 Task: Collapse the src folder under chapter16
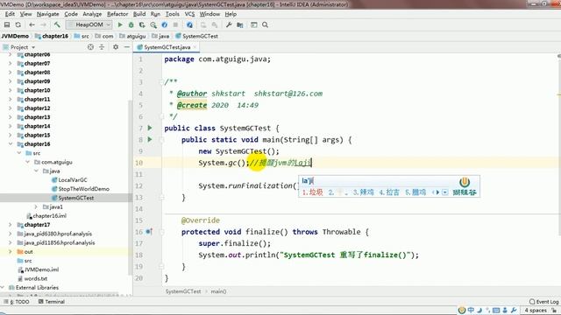[19, 153]
